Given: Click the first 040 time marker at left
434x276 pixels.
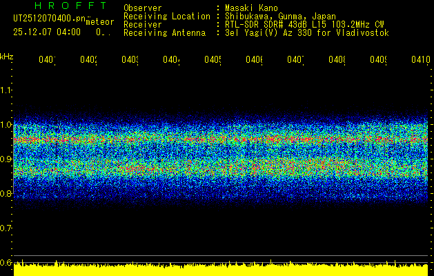Looking at the screenshot, I should [x=47, y=60].
